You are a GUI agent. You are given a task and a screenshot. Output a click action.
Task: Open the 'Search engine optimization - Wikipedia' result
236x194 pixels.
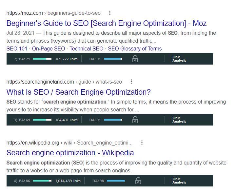70,153
